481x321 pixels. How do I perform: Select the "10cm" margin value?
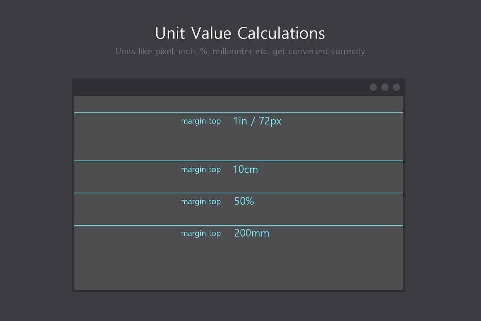point(245,170)
